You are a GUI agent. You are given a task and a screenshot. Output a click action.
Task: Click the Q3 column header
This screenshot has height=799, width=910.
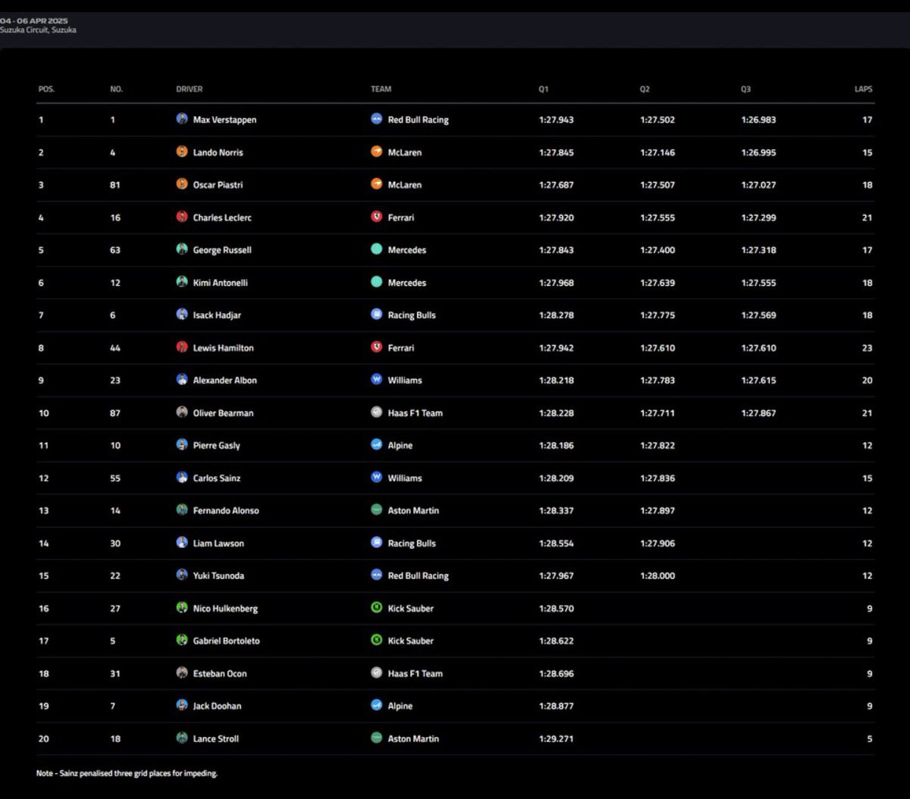pos(746,89)
